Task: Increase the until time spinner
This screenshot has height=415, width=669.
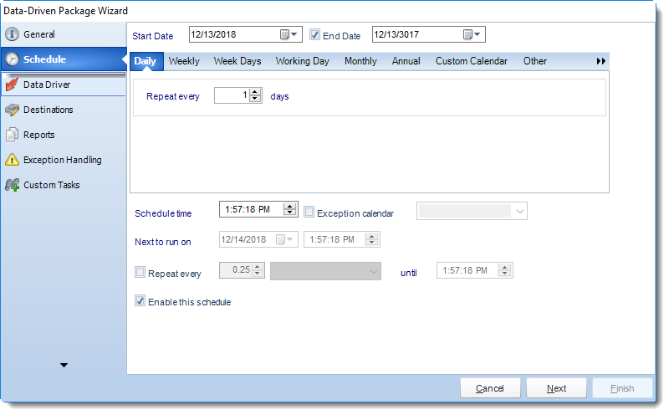Action: [x=505, y=267]
